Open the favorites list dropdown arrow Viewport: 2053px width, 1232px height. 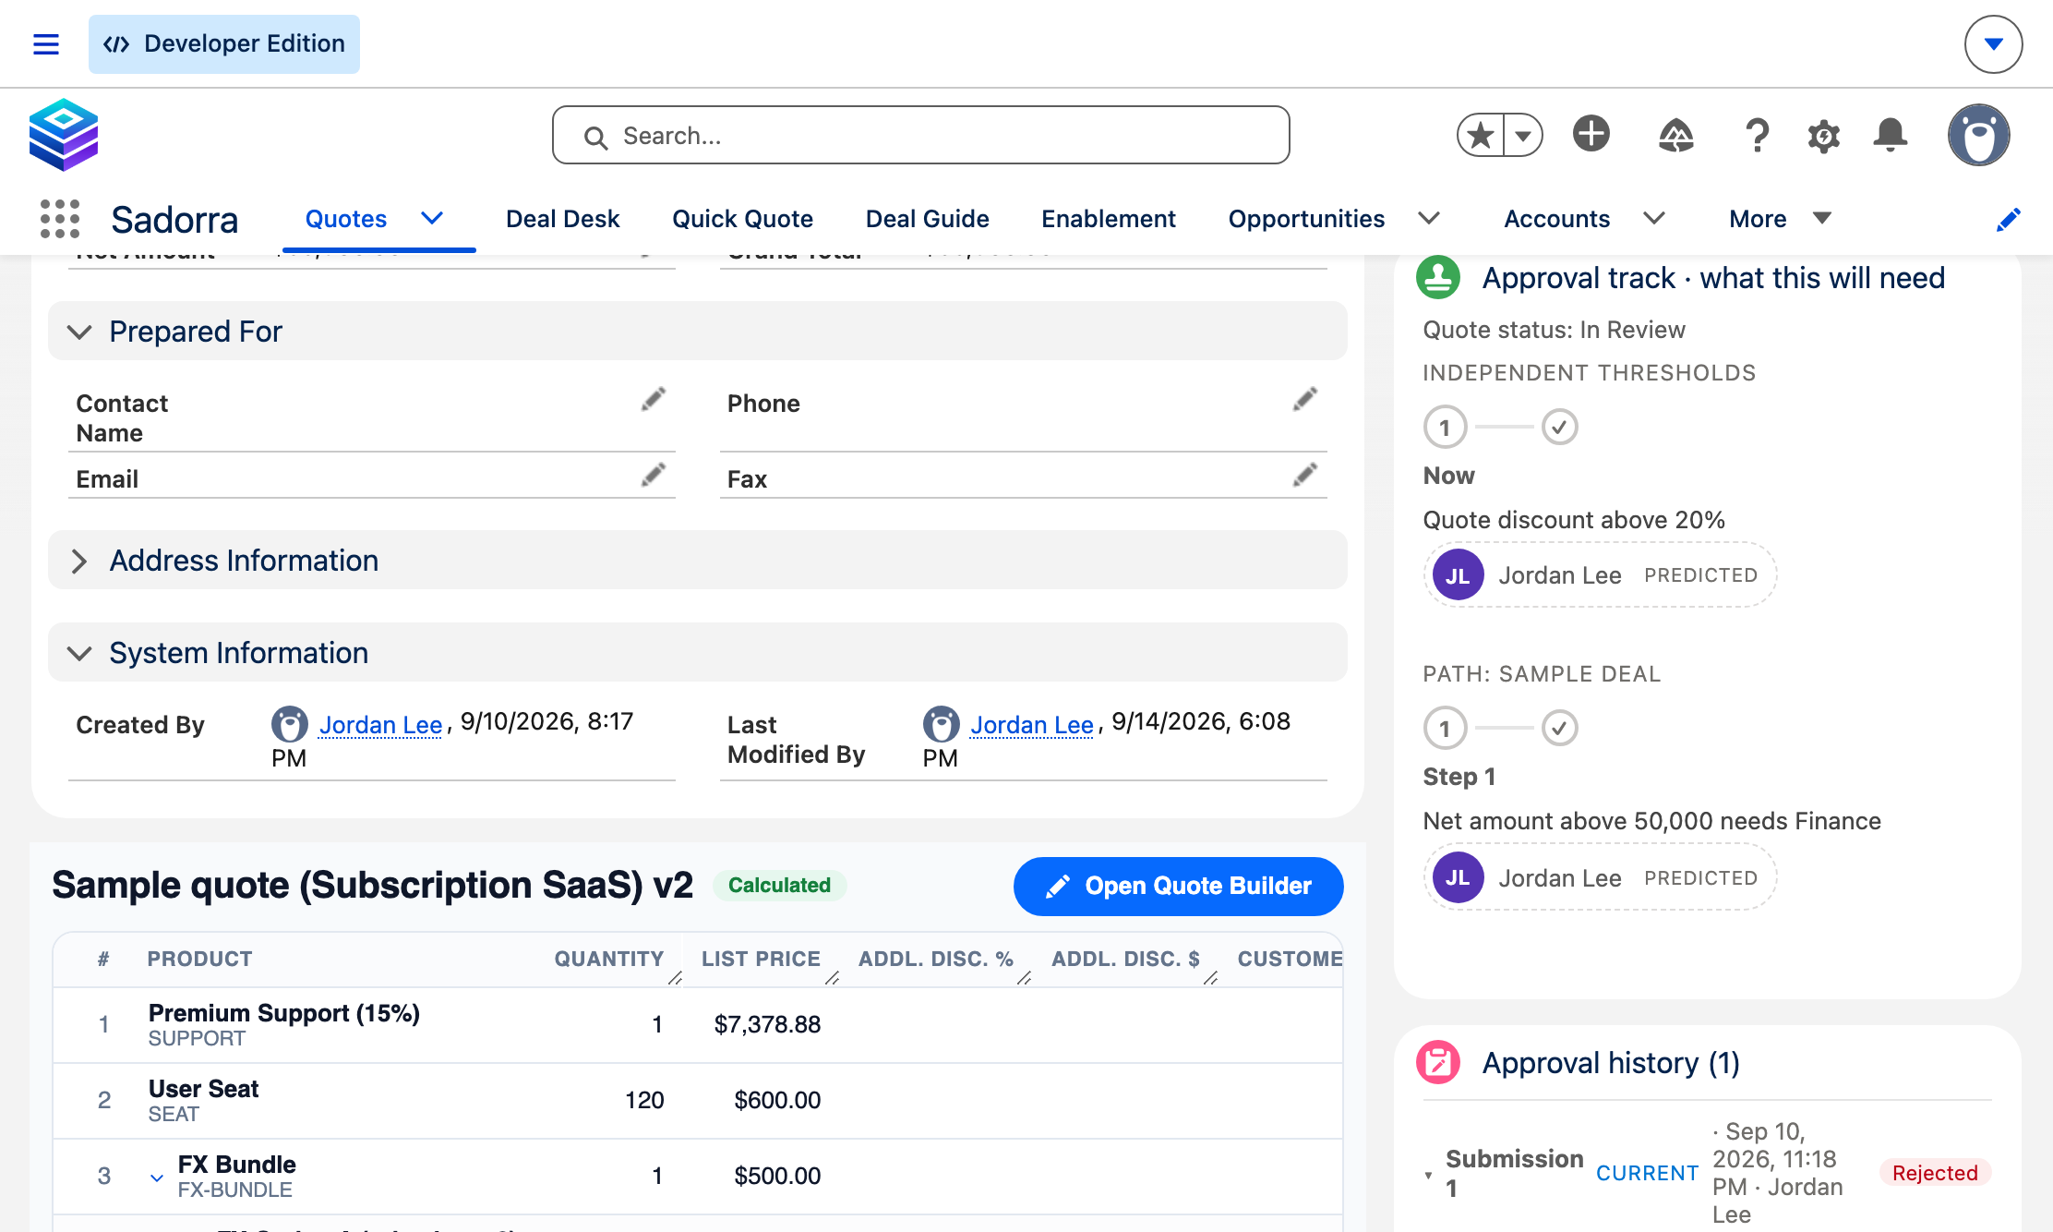(x=1523, y=136)
